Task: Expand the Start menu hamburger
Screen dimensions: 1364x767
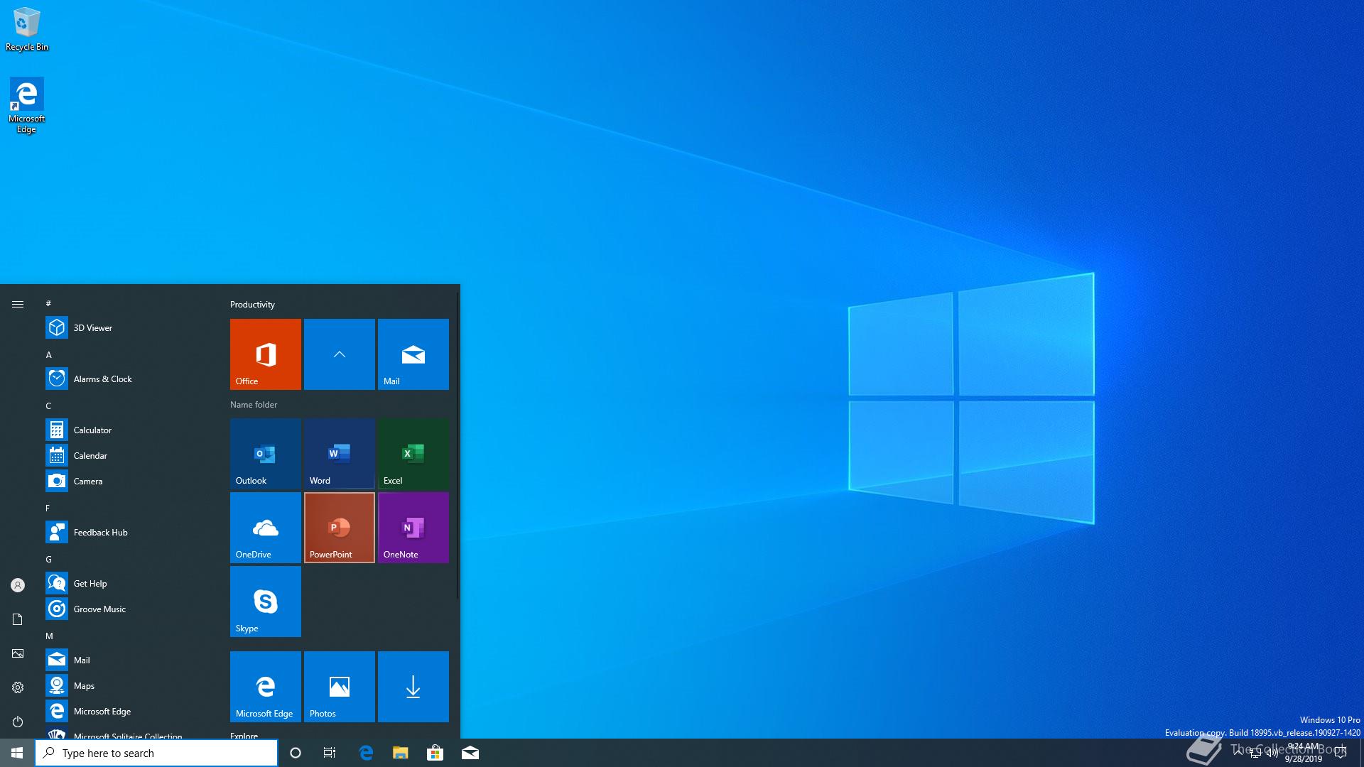Action: point(18,304)
